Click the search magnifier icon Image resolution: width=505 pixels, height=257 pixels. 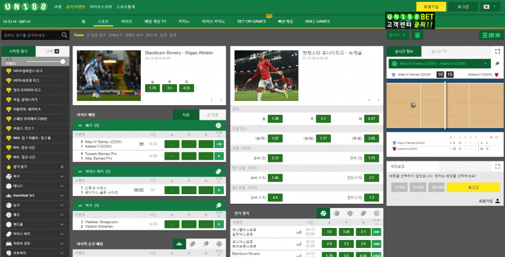[65, 35]
